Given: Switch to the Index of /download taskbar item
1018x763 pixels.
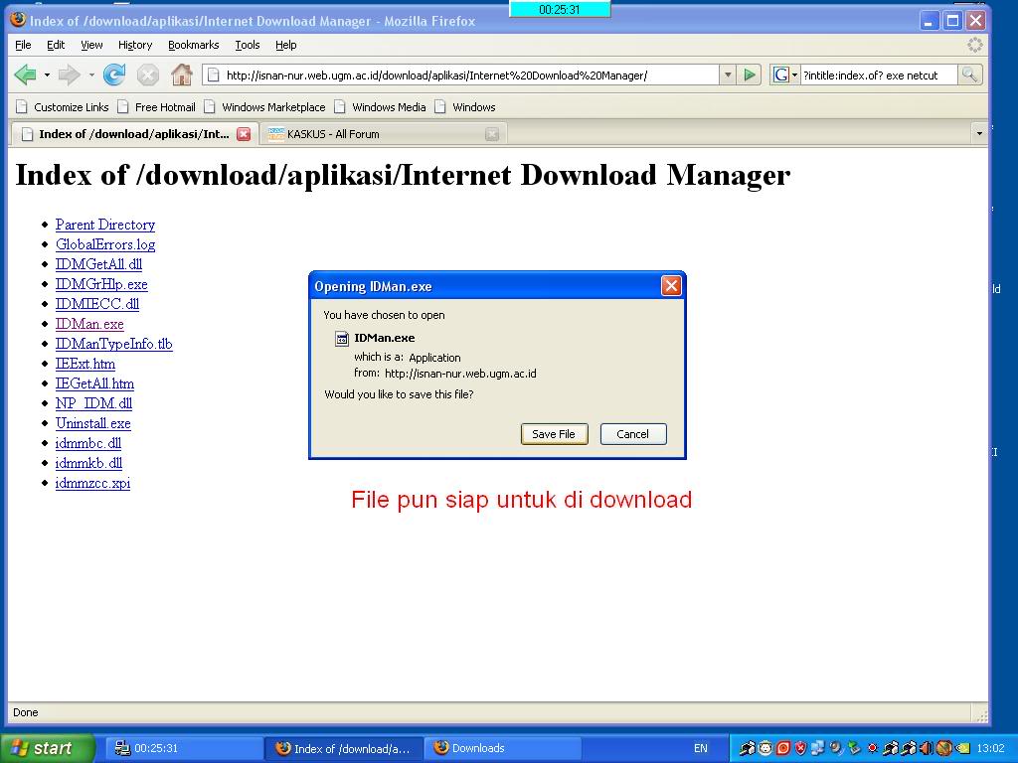Looking at the screenshot, I should (x=345, y=748).
